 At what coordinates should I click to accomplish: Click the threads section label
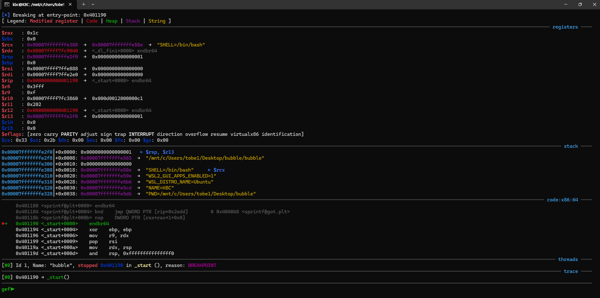[x=568, y=259]
